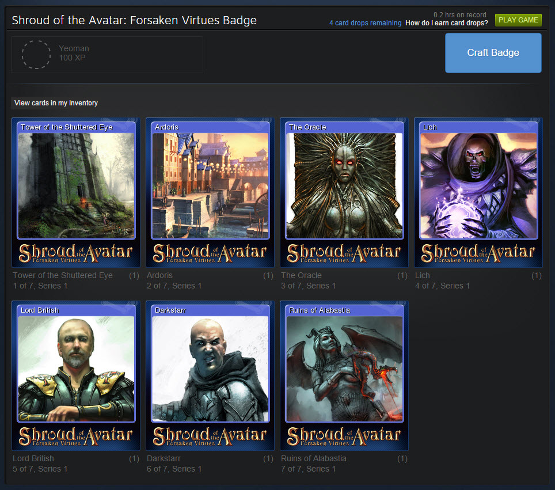Click the Darkstarr '6 of 7, Series 1' caption
This screenshot has width=555, height=490.
[174, 469]
